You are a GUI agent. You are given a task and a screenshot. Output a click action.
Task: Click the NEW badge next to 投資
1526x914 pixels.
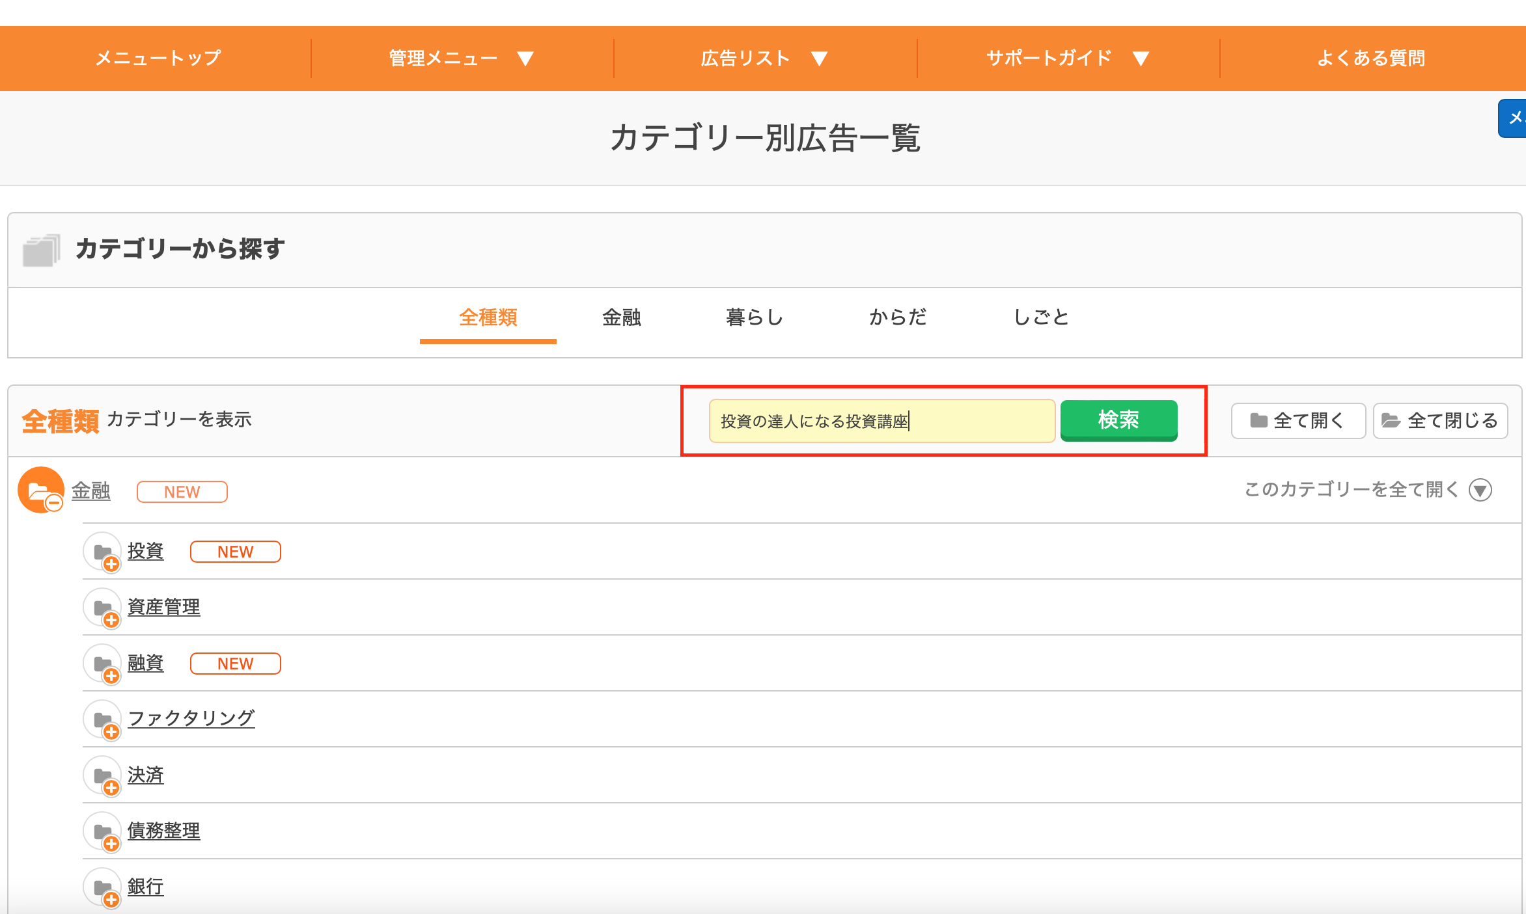pyautogui.click(x=236, y=552)
